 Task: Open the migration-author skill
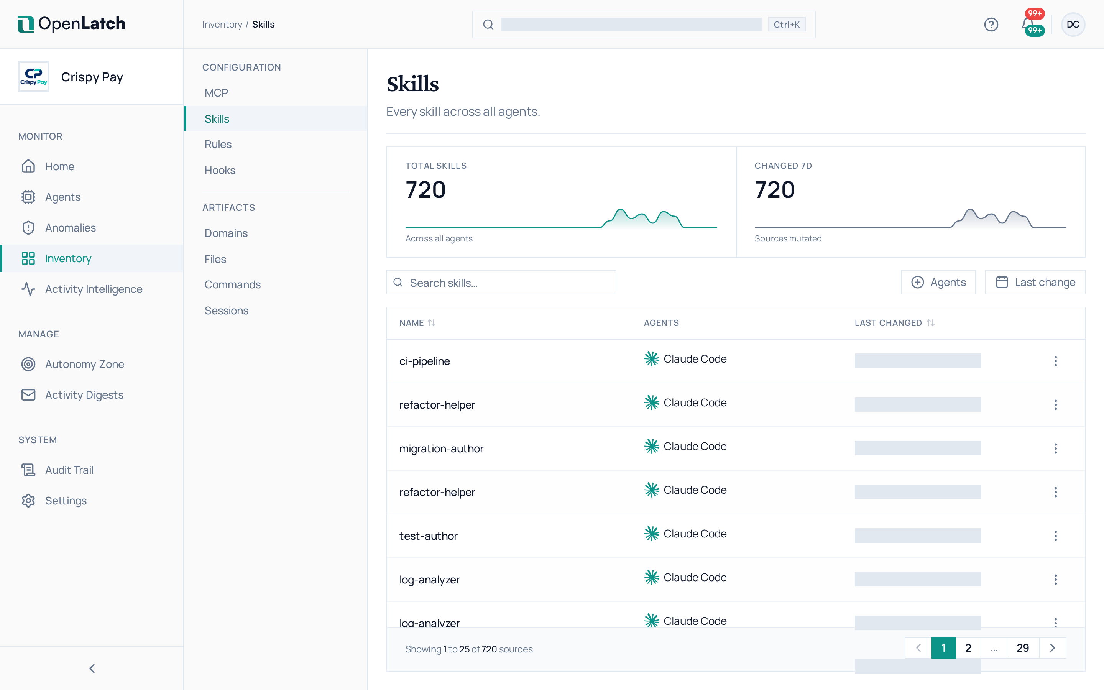point(441,449)
